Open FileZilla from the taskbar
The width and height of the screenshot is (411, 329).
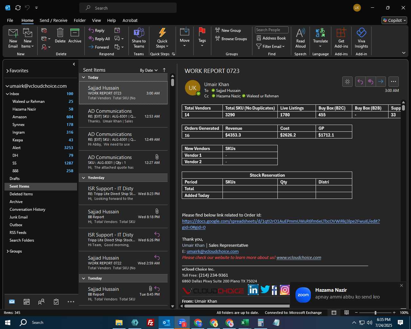(150, 323)
